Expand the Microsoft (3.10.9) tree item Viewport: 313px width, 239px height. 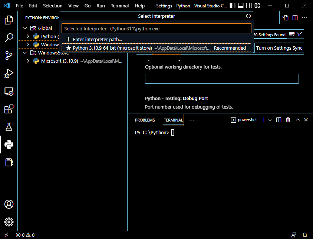point(28,61)
